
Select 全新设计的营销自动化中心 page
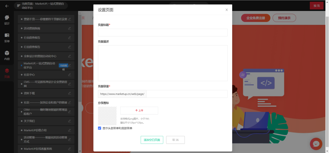point(46,56)
